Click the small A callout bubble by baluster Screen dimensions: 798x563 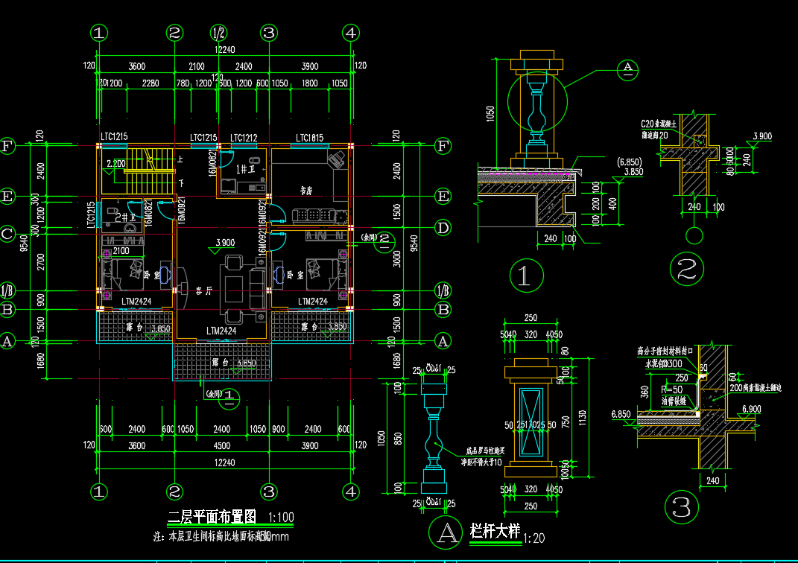coord(627,70)
